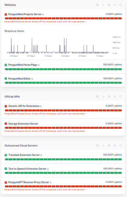
Task: Click the minus-circle icon in Official APIs header
Action: click(x=109, y=97)
